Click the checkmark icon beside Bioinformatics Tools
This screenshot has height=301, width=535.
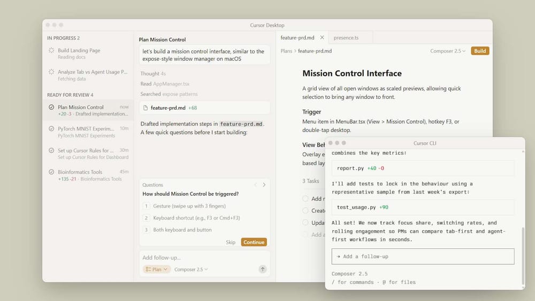[51, 172]
